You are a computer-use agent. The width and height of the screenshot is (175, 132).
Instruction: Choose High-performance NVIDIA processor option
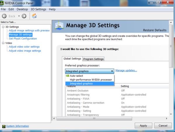(x=90, y=80)
